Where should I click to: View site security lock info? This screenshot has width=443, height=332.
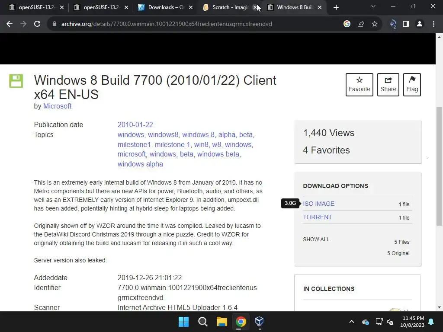pos(54,24)
